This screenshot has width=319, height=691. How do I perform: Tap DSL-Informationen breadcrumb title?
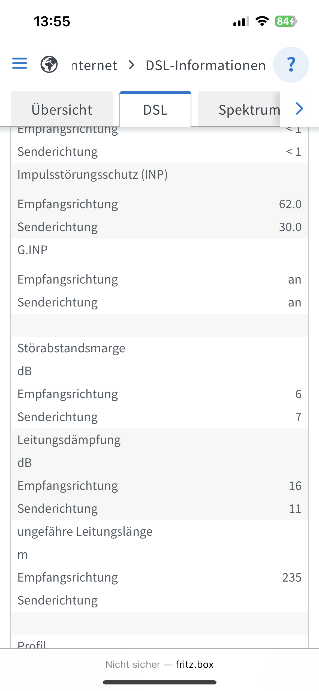(206, 65)
